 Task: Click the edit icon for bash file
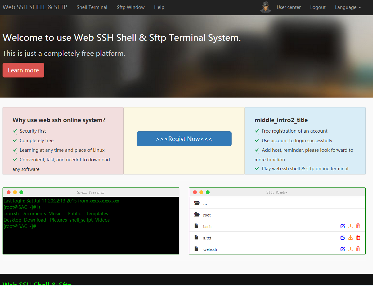[342, 226]
